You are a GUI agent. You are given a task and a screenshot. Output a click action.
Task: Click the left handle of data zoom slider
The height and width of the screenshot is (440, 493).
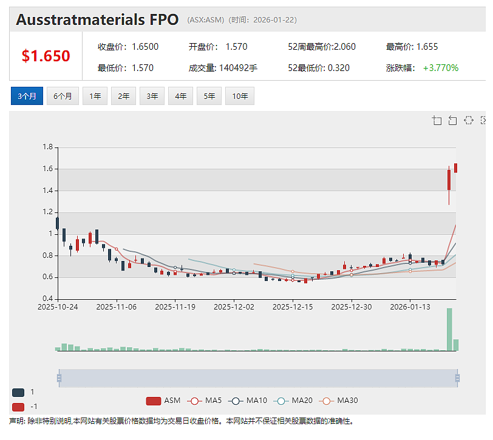59,377
